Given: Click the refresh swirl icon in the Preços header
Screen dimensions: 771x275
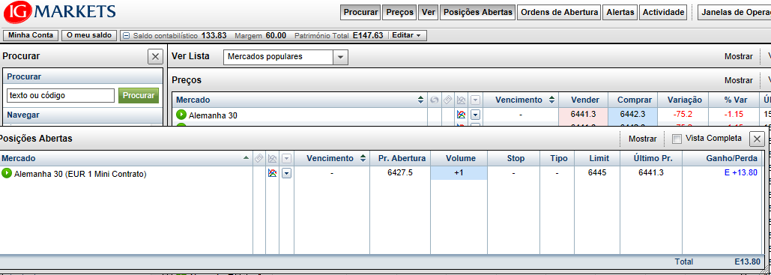Looking at the screenshot, I should (434, 100).
